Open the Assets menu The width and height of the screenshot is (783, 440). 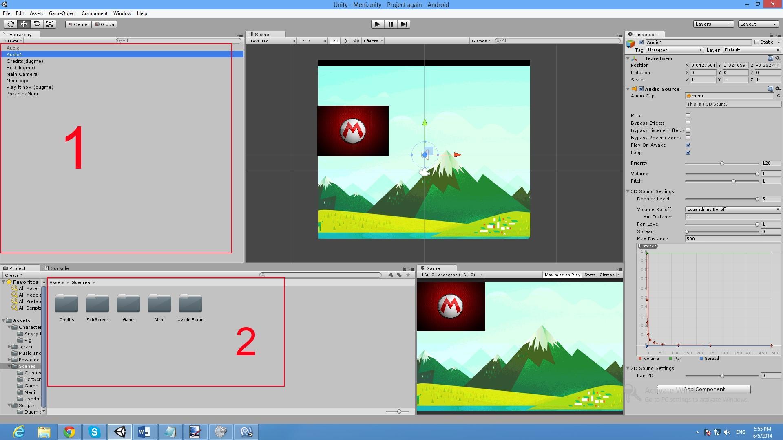pos(36,13)
